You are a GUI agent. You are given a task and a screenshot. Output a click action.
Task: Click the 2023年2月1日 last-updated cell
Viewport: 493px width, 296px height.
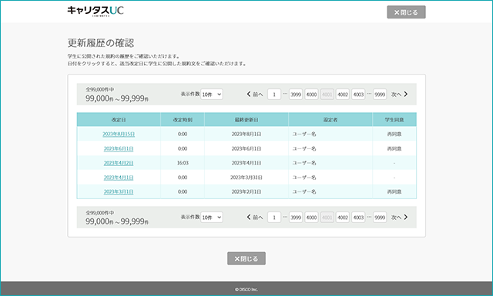[246, 191]
